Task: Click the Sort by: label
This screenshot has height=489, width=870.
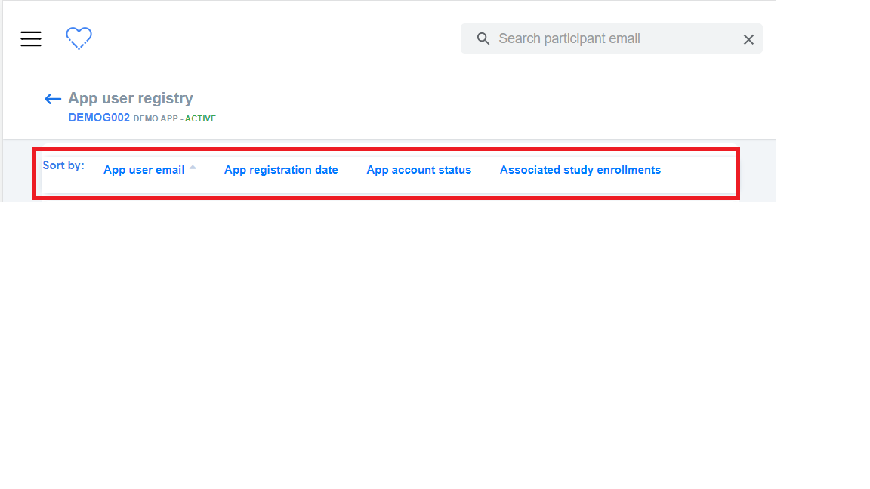Action: coord(63,165)
